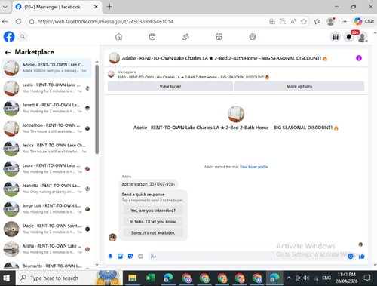Open Jesica chat
377x286 pixels.
(x=47, y=149)
